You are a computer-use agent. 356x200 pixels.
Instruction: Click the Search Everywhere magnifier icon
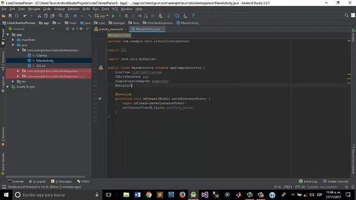coord(347,16)
